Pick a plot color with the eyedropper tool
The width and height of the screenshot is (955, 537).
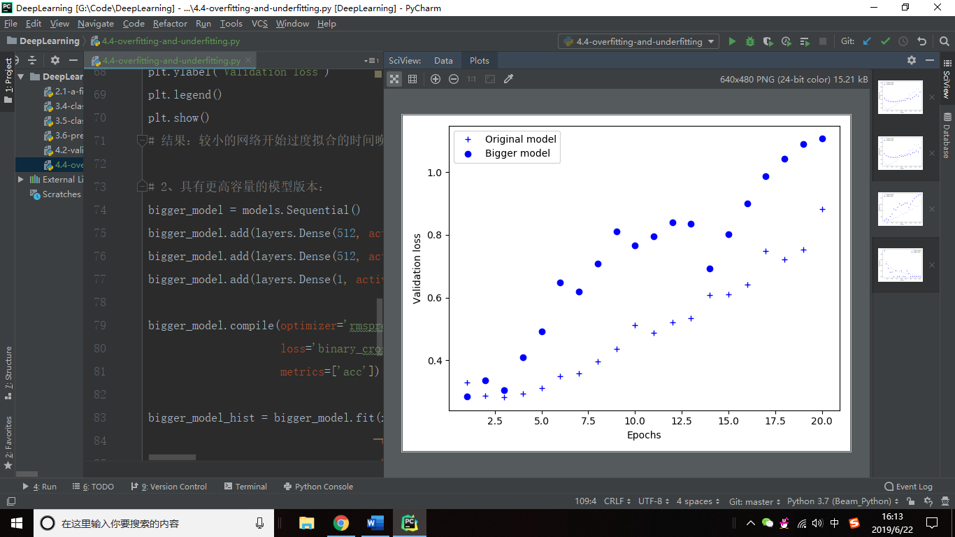[508, 79]
